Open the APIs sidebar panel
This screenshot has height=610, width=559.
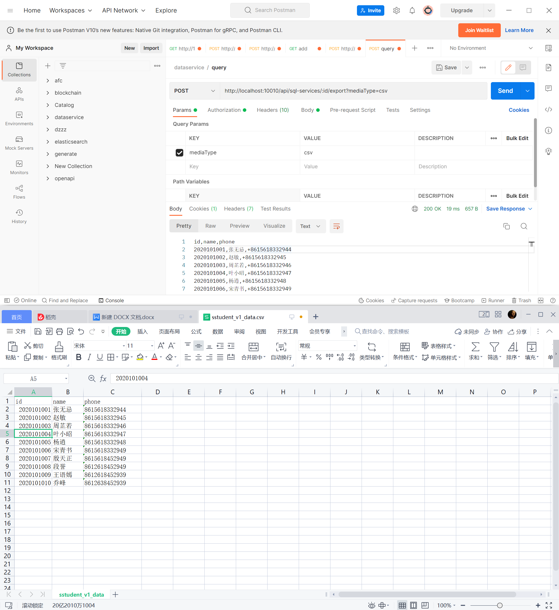pyautogui.click(x=19, y=94)
